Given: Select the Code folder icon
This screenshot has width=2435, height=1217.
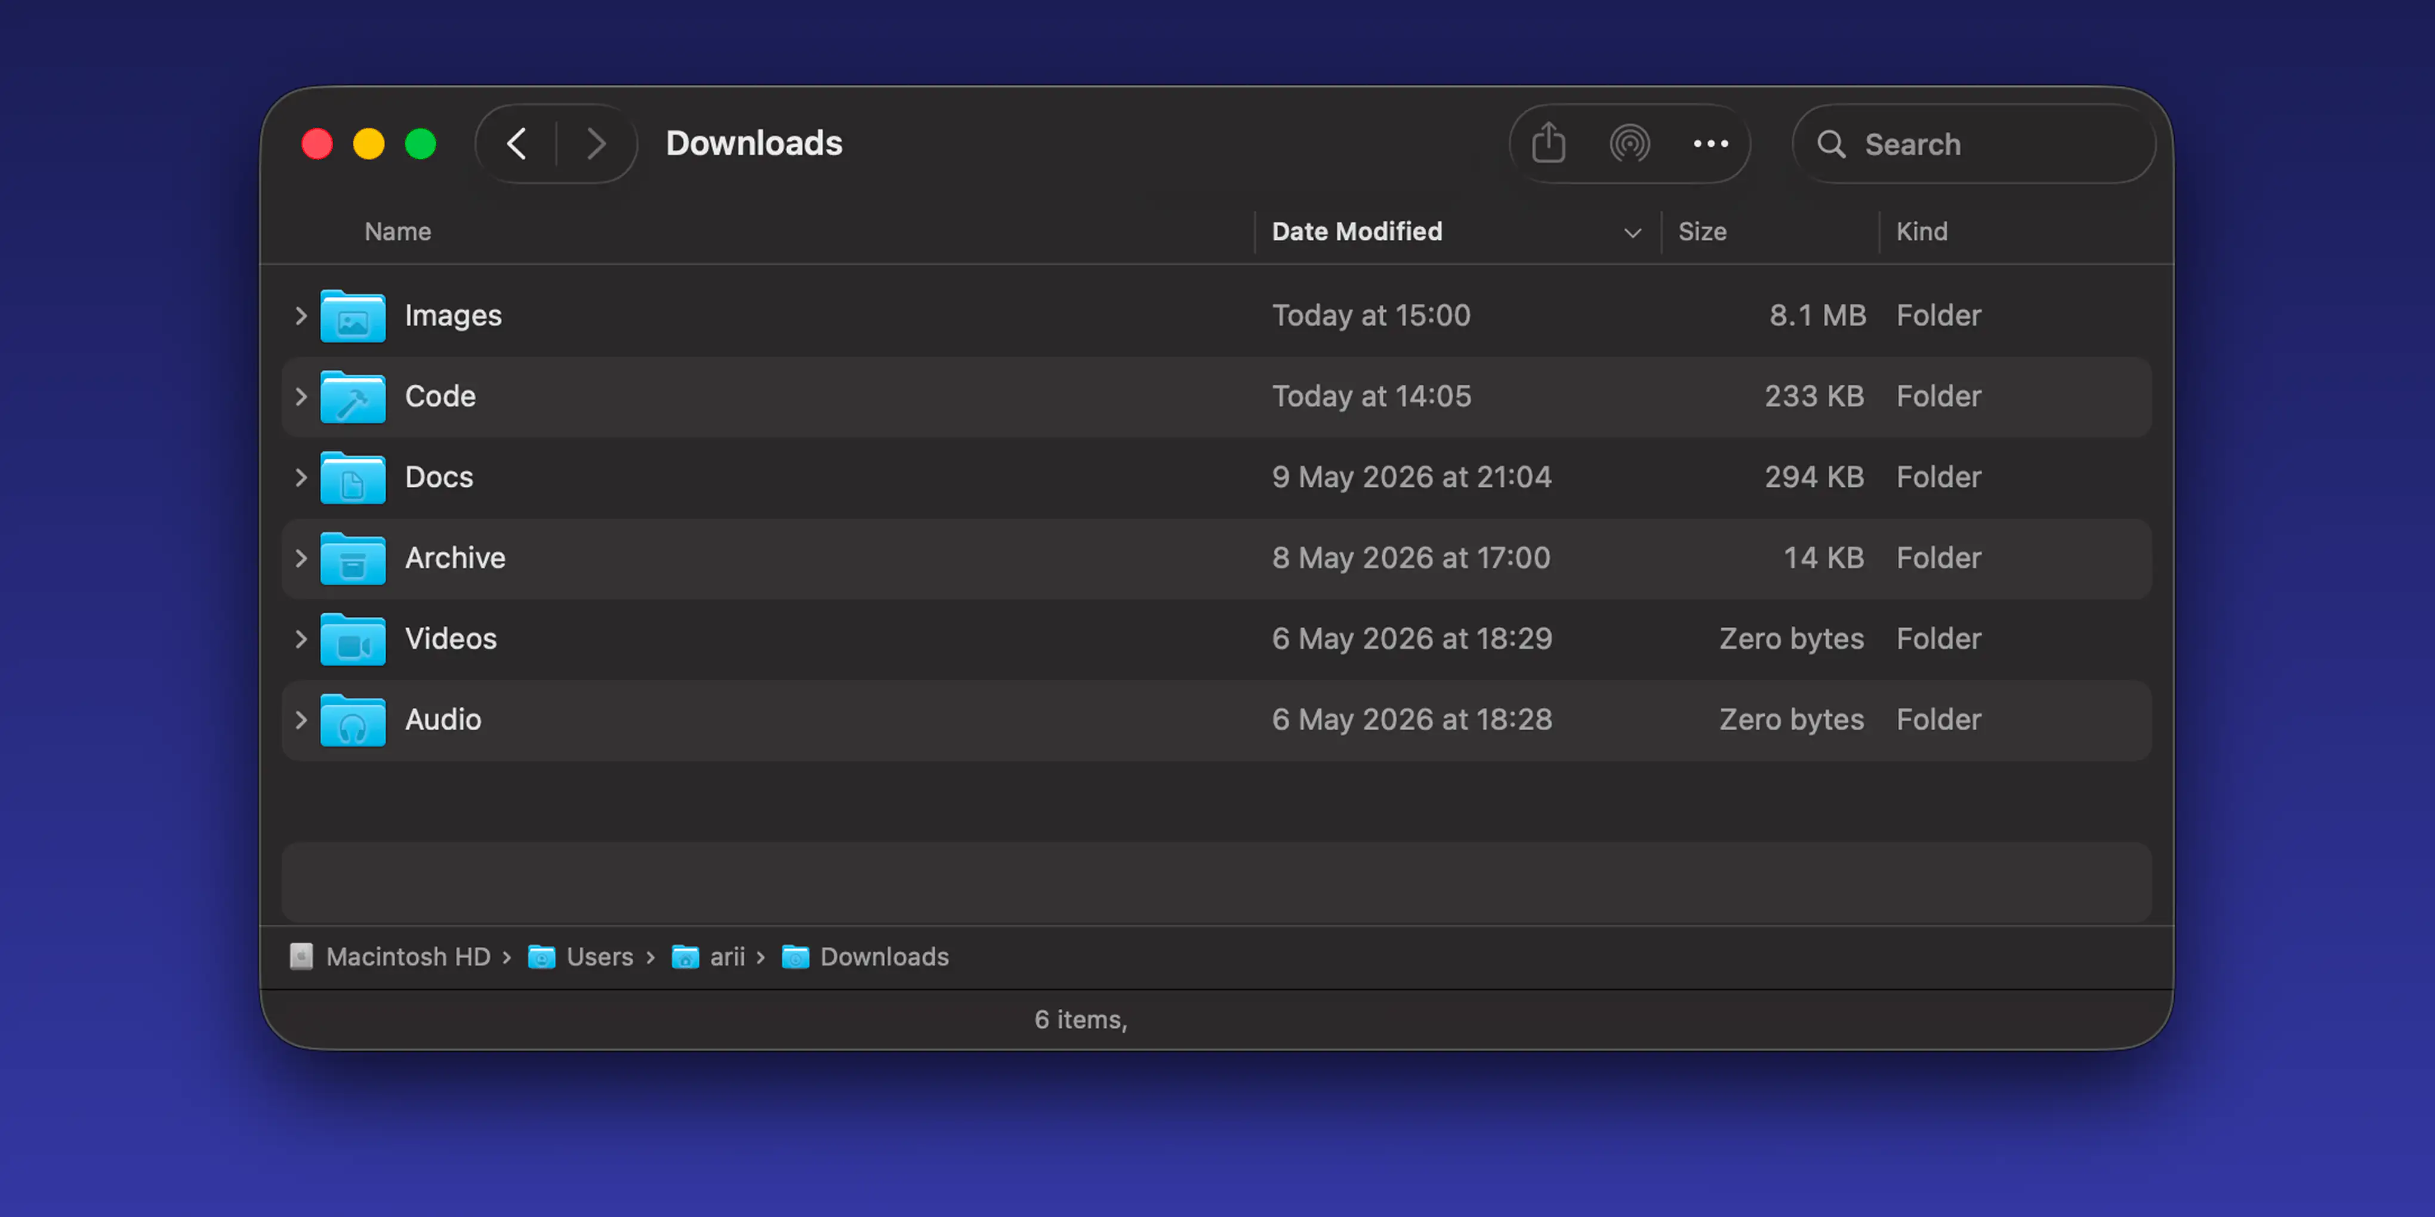Looking at the screenshot, I should coord(353,397).
